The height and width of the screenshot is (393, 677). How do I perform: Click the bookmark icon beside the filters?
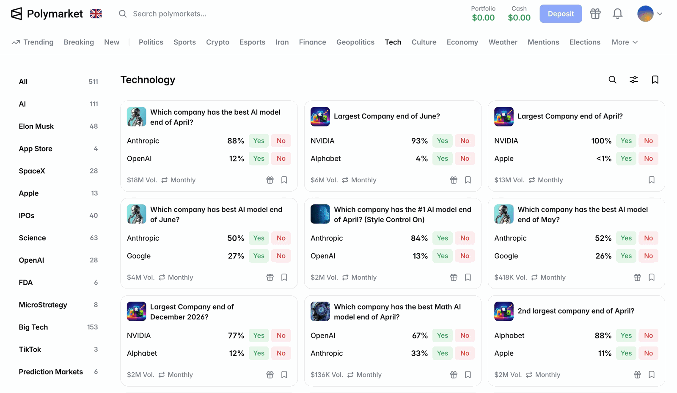pos(655,80)
